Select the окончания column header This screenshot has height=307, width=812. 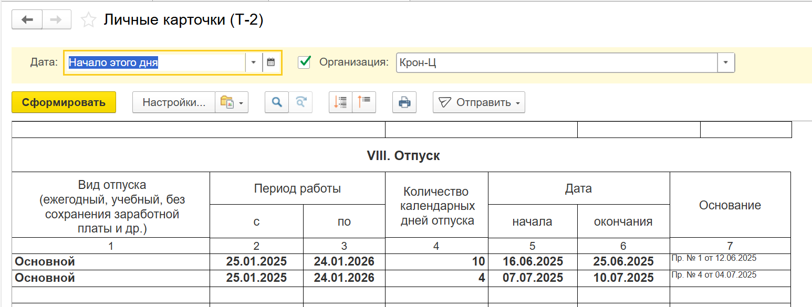pyautogui.click(x=623, y=221)
